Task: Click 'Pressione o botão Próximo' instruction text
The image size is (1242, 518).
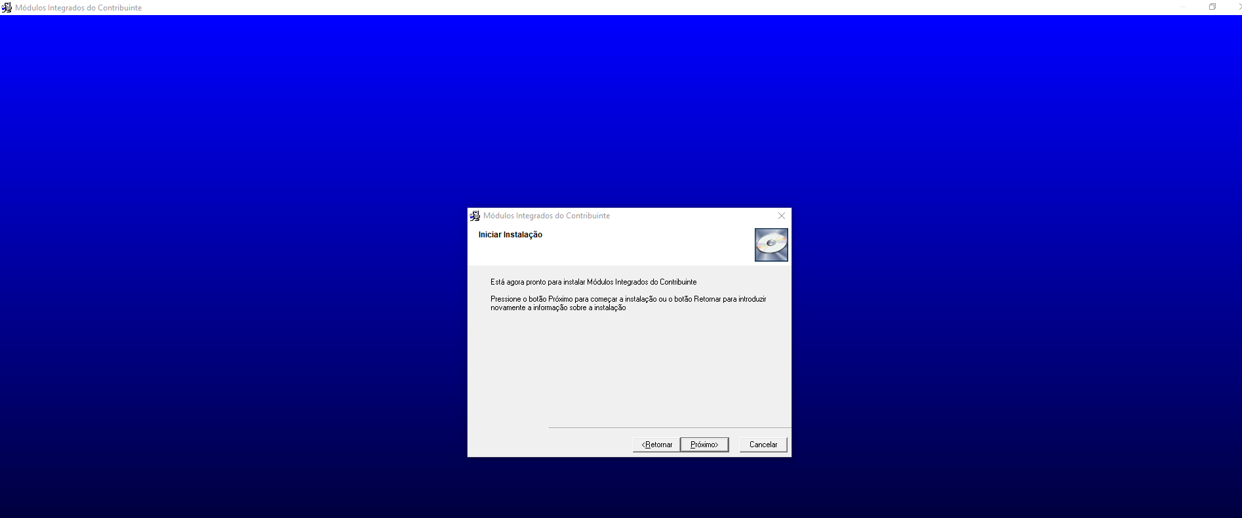Action: (x=628, y=303)
